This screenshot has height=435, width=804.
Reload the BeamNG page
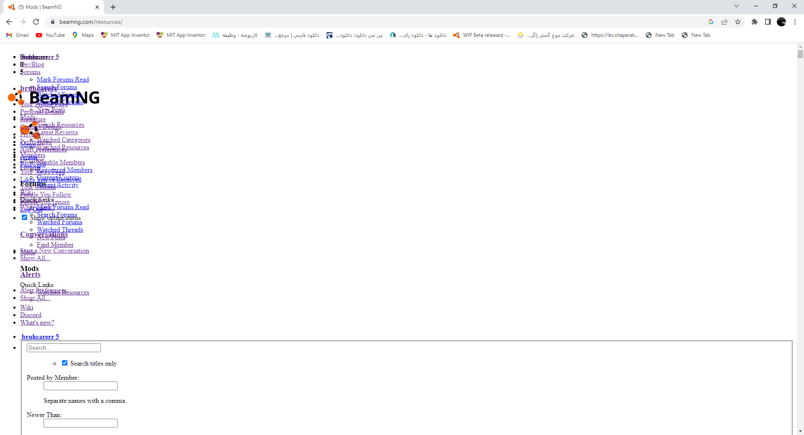point(36,22)
